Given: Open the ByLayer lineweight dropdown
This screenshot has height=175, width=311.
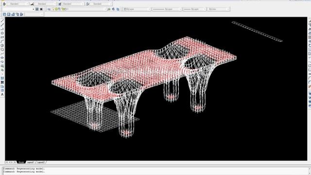Looking at the screenshot, I should [x=194, y=9].
